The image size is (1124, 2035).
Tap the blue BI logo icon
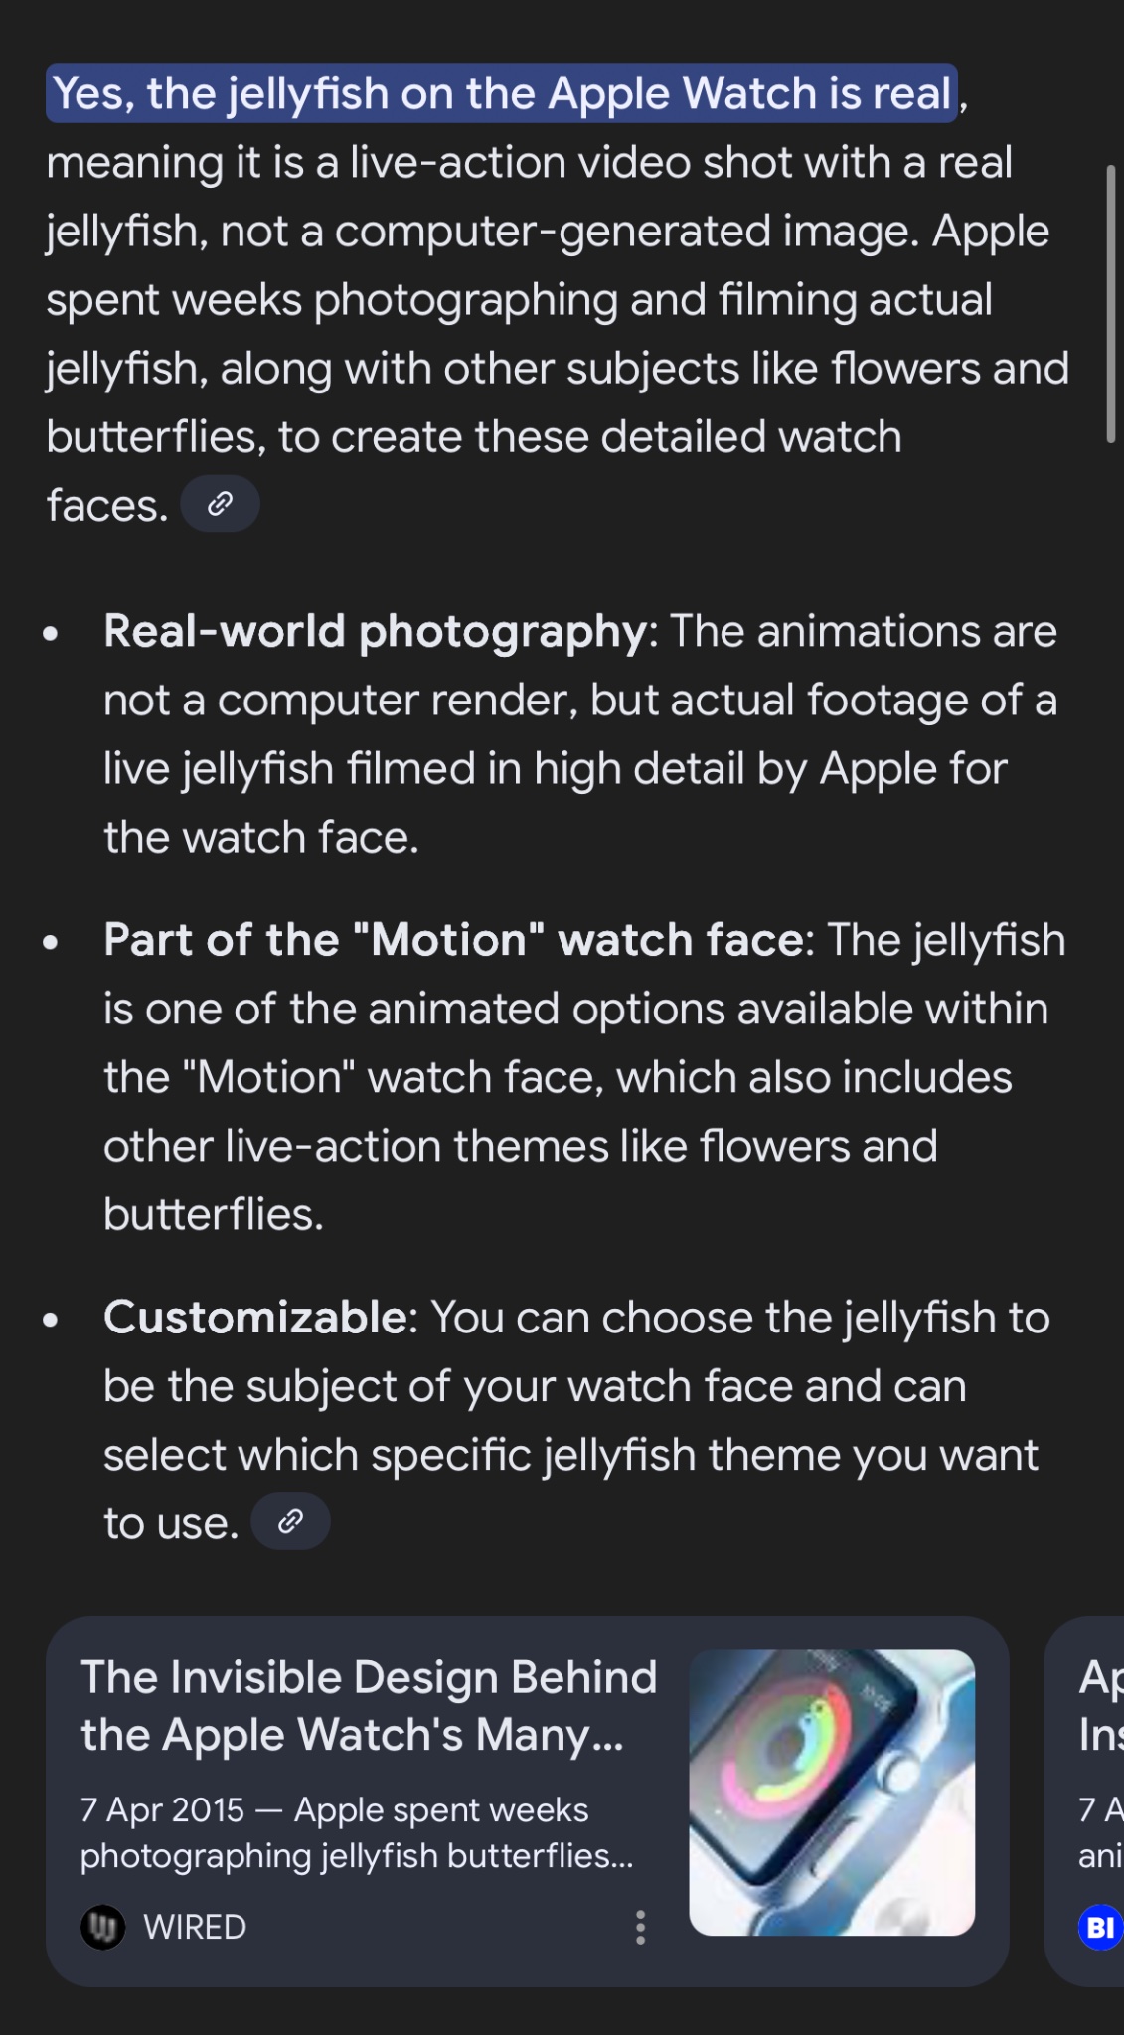[1100, 1928]
